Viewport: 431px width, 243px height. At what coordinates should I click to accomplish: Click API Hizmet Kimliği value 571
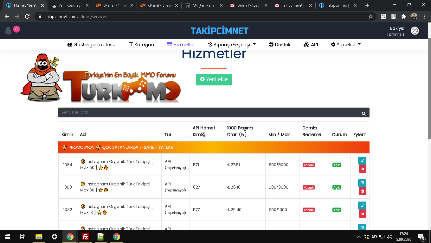pyautogui.click(x=196, y=165)
